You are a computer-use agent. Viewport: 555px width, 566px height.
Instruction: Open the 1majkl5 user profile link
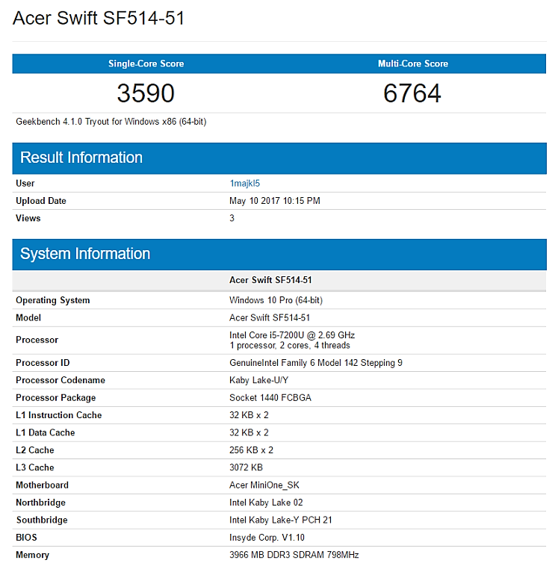click(x=244, y=183)
